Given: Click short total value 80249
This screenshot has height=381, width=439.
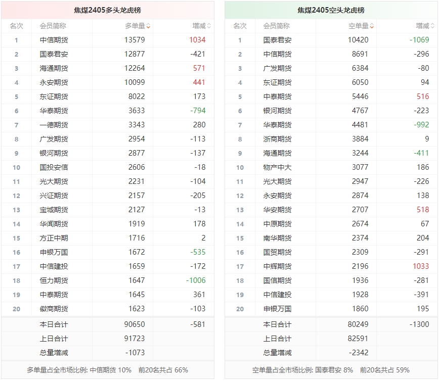Looking at the screenshot, I should (x=358, y=324).
